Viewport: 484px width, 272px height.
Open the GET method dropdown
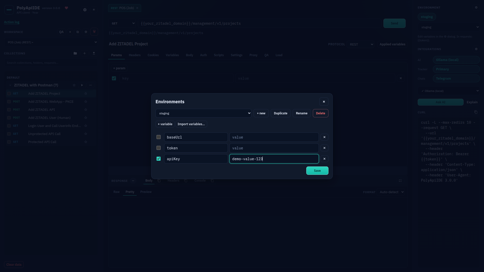click(122, 23)
